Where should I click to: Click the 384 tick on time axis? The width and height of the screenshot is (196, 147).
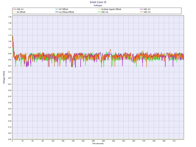(x=134, y=141)
